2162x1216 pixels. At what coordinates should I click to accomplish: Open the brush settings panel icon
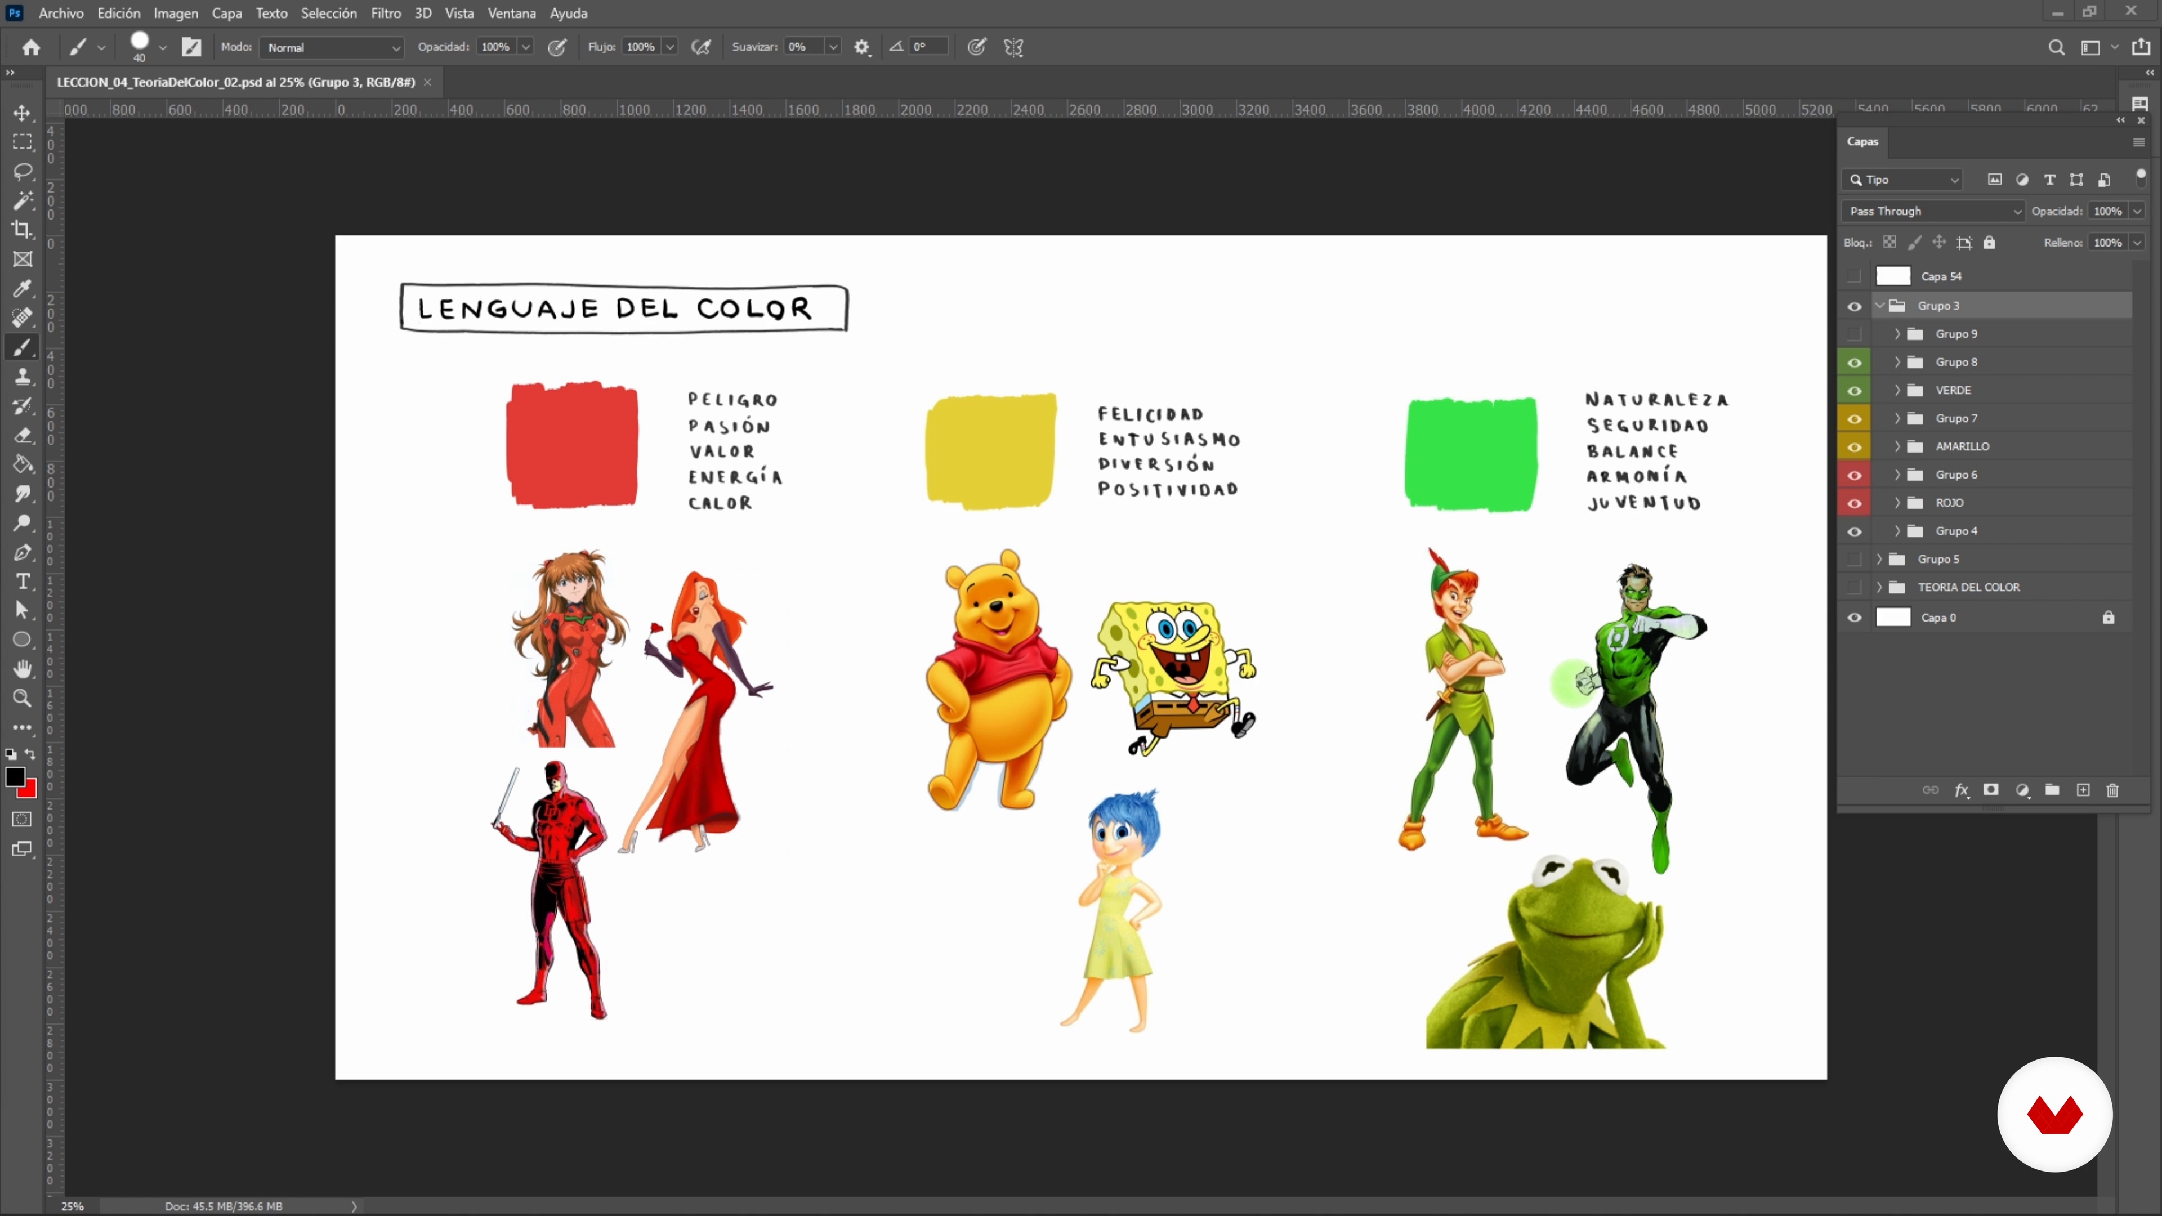(191, 47)
